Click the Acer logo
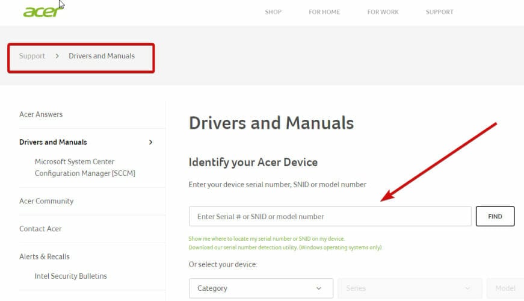The image size is (524, 301). tap(43, 11)
